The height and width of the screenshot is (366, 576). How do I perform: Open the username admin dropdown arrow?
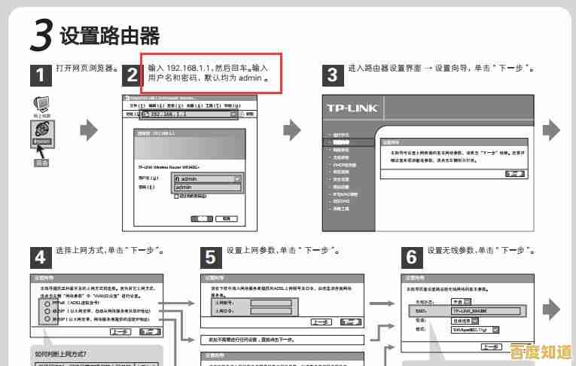tap(237, 178)
